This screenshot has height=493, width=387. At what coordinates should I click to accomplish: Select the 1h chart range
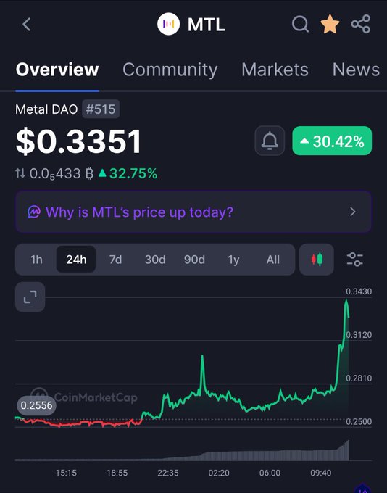pyautogui.click(x=36, y=260)
